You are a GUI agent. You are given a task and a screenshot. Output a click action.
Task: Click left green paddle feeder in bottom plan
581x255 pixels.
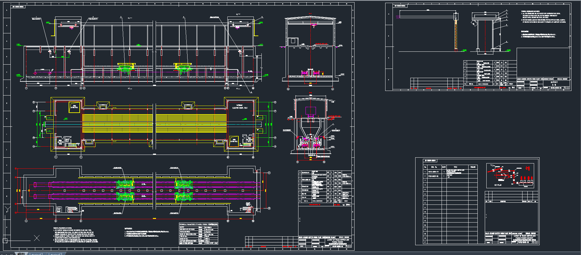point(125,190)
